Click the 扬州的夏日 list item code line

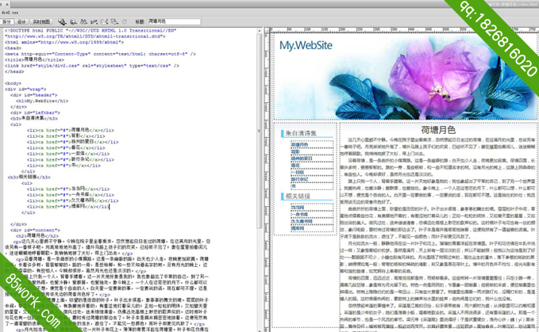(x=72, y=142)
